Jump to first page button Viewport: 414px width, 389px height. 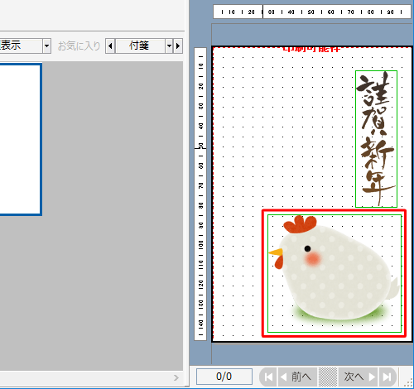point(268,377)
